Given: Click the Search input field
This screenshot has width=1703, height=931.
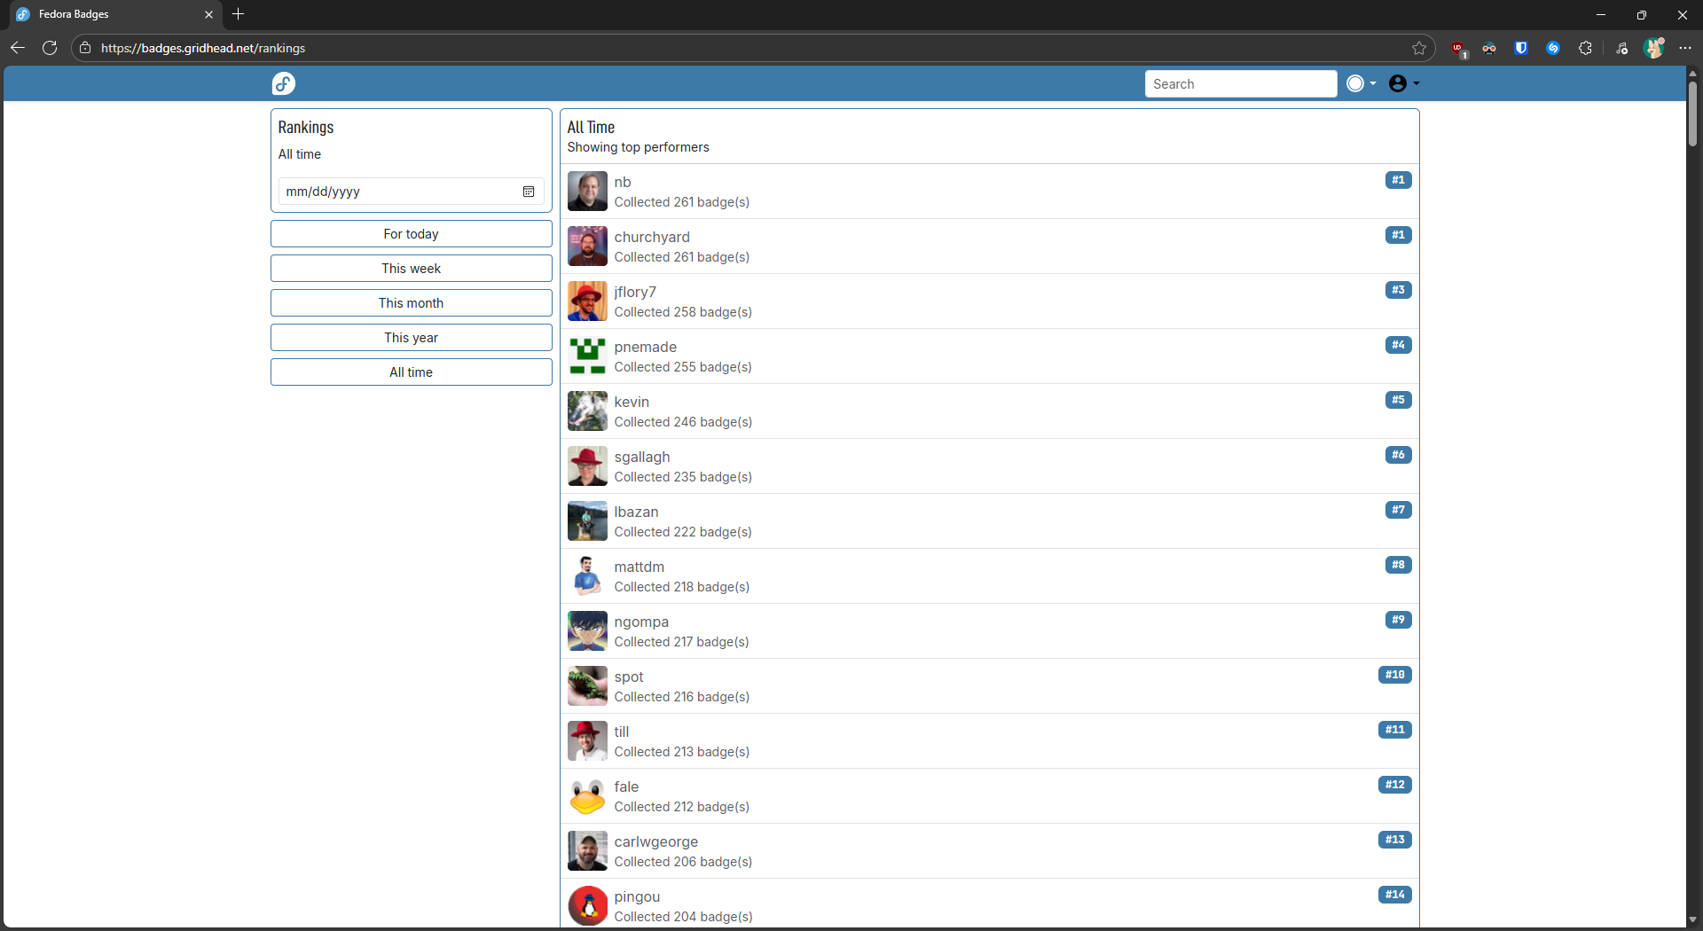Looking at the screenshot, I should 1240,83.
